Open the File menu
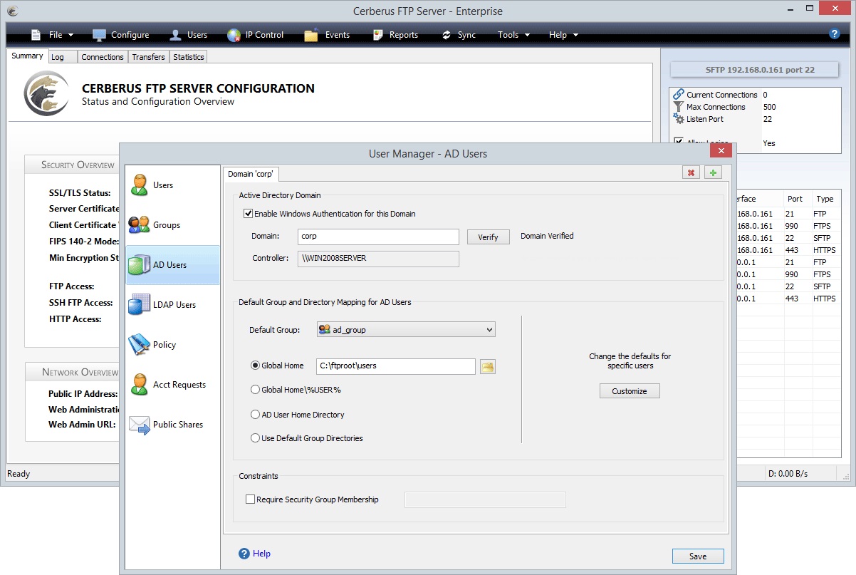The width and height of the screenshot is (856, 575). 53,35
